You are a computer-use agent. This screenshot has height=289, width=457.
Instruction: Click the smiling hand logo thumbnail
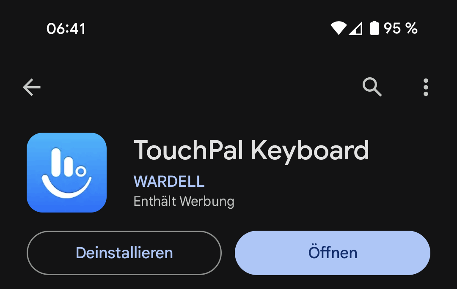[x=67, y=172]
